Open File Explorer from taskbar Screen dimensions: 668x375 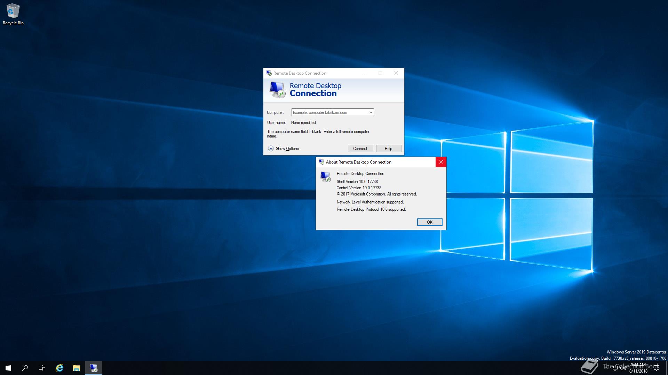[76, 368]
